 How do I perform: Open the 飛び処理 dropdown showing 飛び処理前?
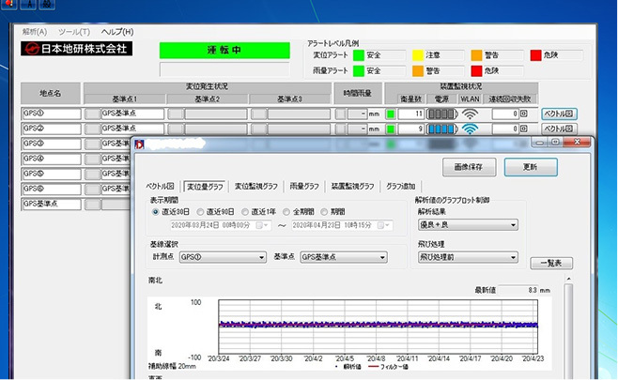click(x=468, y=257)
